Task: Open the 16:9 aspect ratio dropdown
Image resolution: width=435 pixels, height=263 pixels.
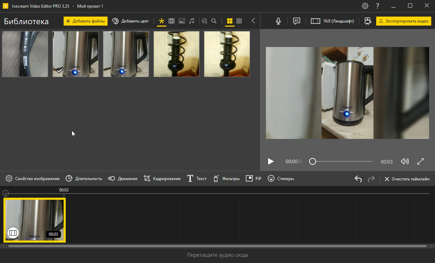Action: pyautogui.click(x=333, y=21)
